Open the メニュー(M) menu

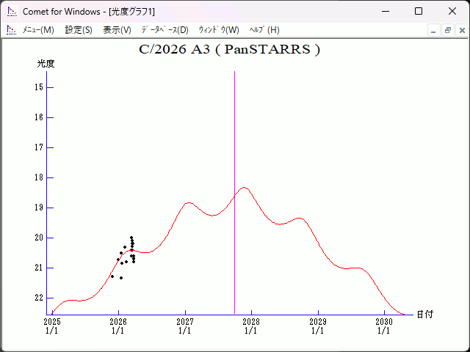38,30
